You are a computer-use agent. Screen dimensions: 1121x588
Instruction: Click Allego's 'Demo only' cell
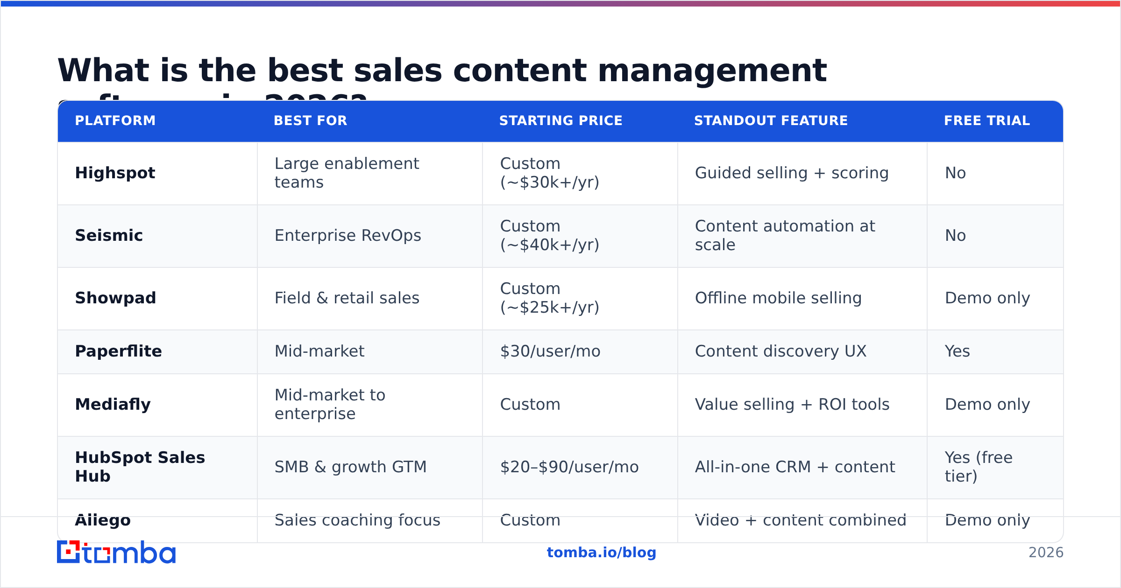(x=995, y=521)
